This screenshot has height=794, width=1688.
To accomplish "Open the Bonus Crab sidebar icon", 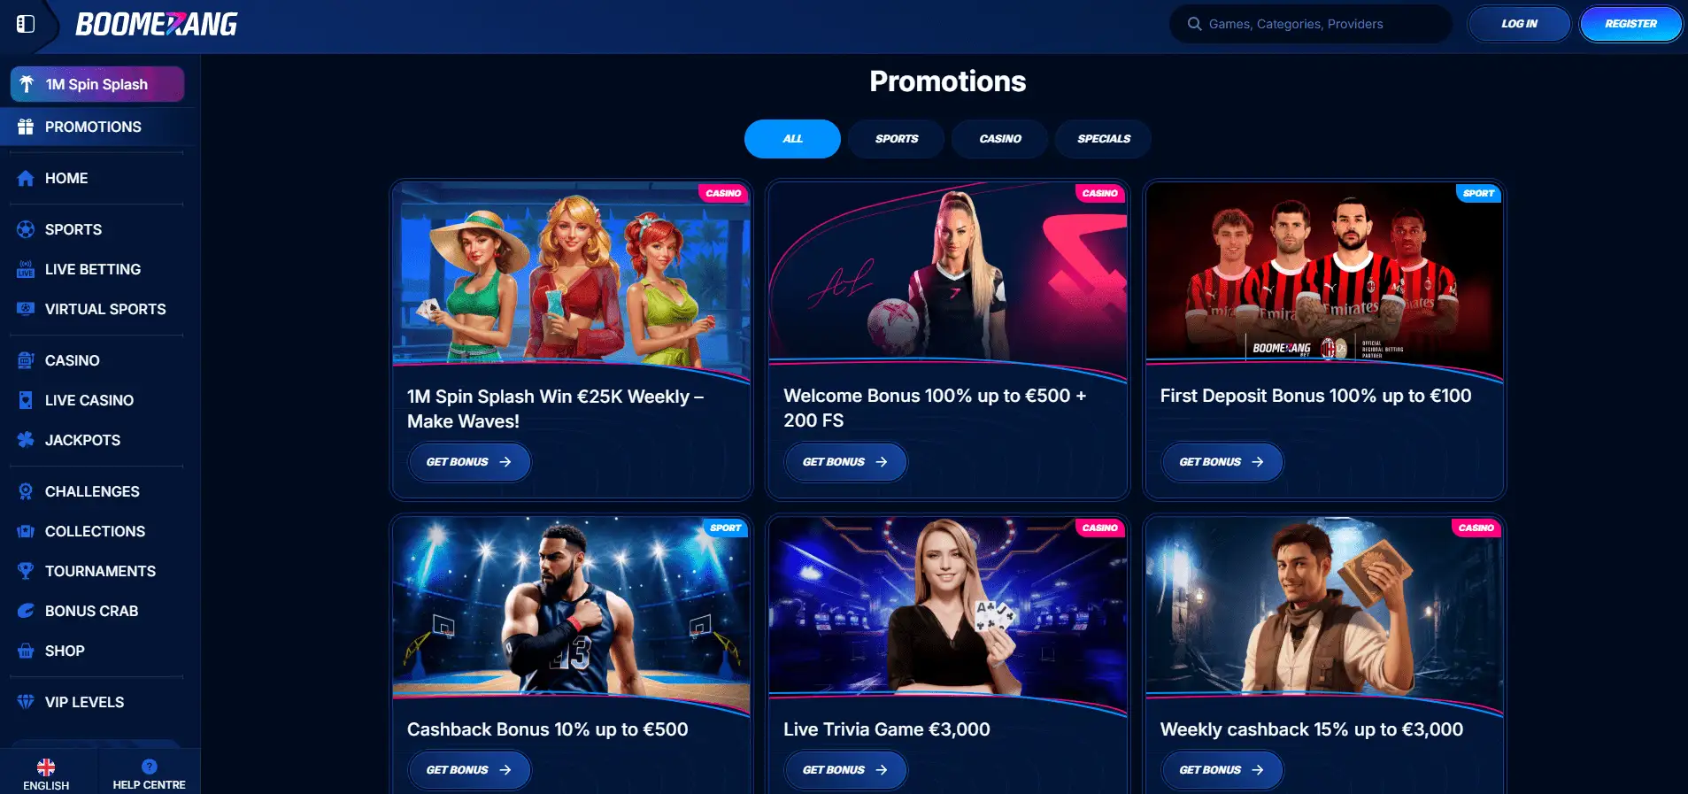I will [x=26, y=611].
